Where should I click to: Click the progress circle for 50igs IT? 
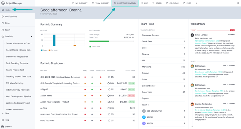[x=109, y=90]
